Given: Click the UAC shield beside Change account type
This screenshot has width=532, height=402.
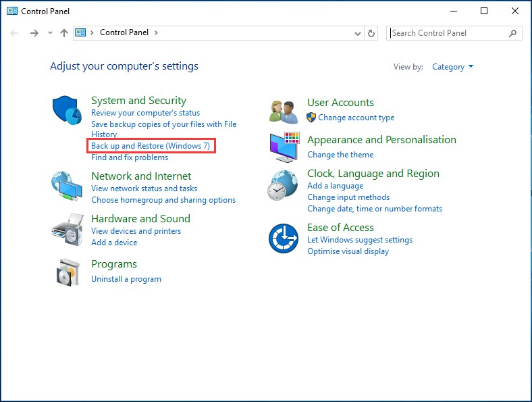Looking at the screenshot, I should pos(311,118).
